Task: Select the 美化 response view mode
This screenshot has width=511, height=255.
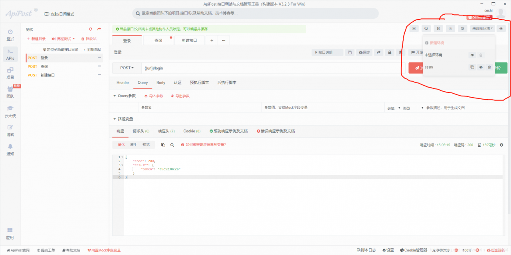Action: [121, 145]
